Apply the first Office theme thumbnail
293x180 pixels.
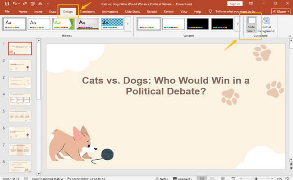pos(14,24)
